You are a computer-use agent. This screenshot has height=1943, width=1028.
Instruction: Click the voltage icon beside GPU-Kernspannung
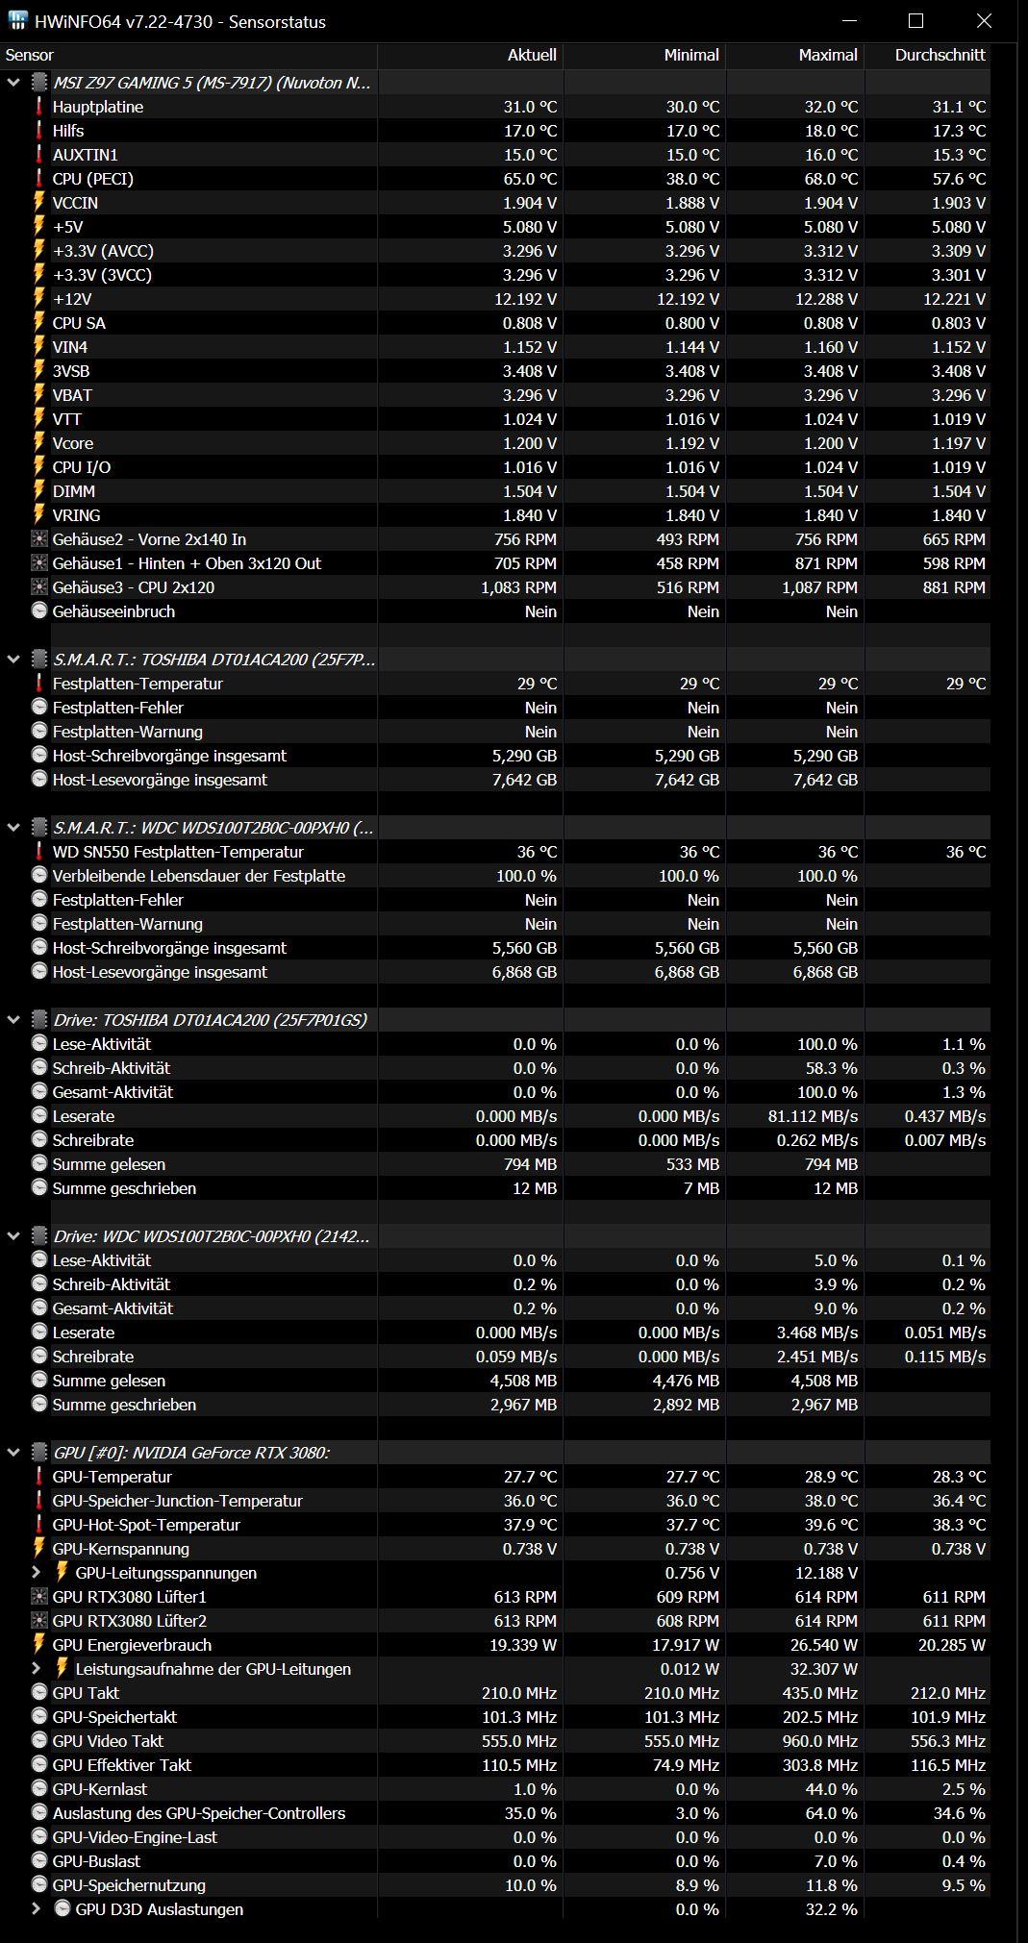(x=39, y=1549)
